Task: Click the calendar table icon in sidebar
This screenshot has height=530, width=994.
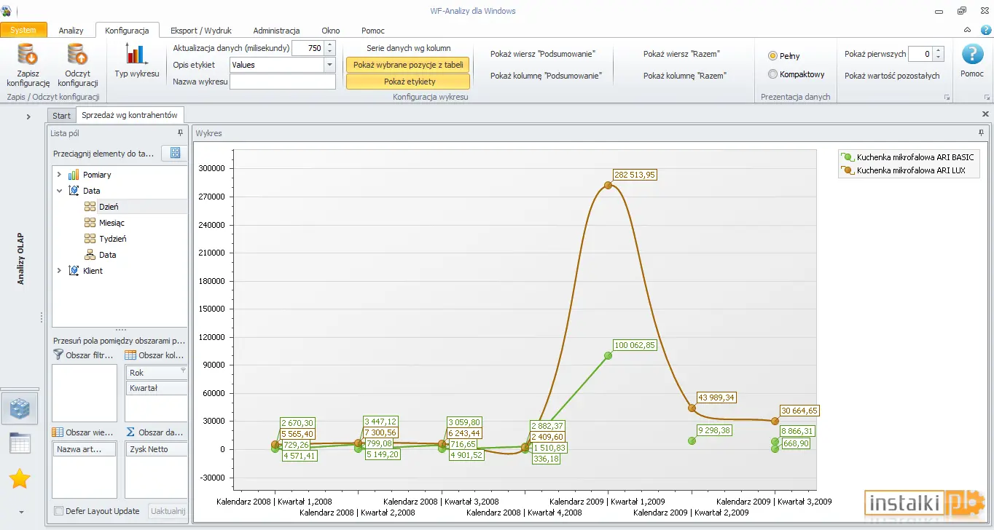Action: (x=20, y=443)
